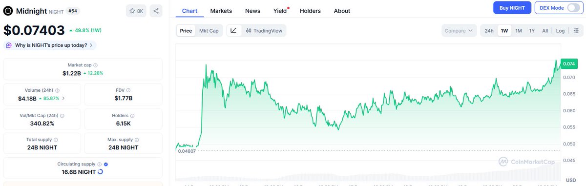
Task: Open Vol/Mkt Cap (24h) info icon
Action: 62,116
